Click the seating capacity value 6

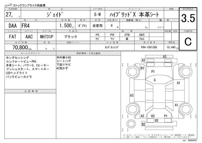(x=112, y=26)
